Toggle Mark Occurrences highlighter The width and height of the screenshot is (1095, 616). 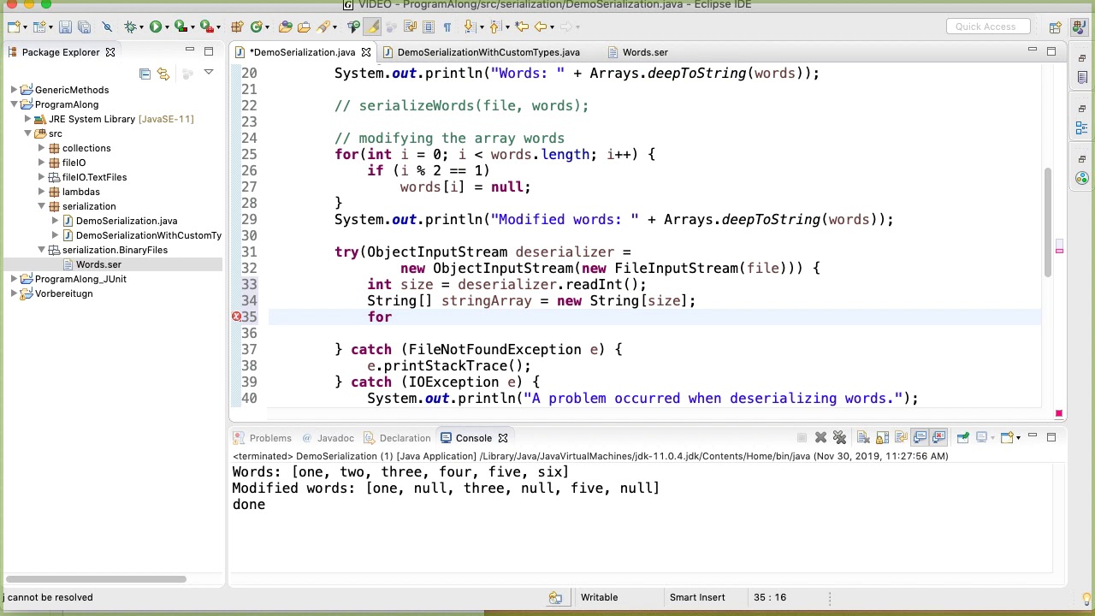pos(372,27)
